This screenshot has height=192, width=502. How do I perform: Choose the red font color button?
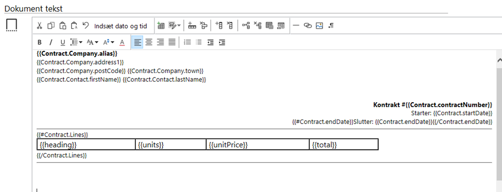click(122, 42)
